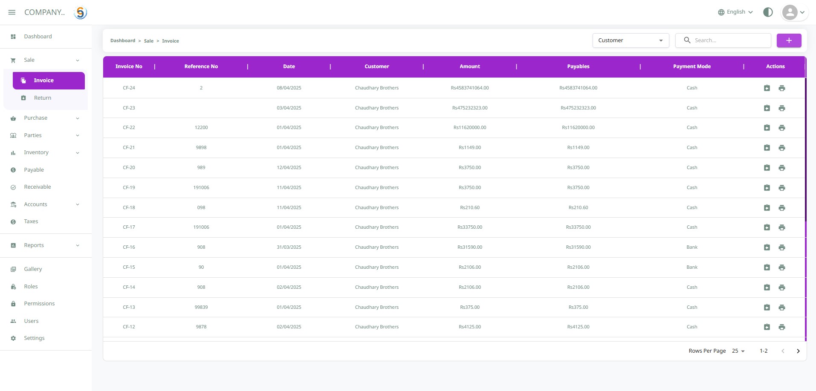Toggle dark/light theme mode
816x391 pixels.
[x=768, y=12]
